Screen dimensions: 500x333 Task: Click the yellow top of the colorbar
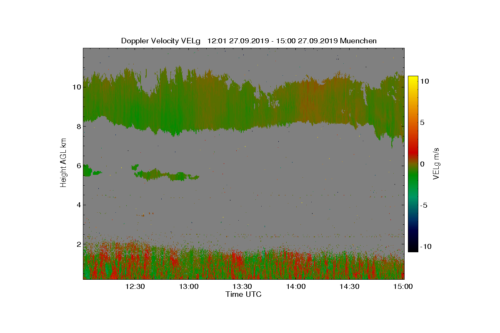tap(413, 80)
